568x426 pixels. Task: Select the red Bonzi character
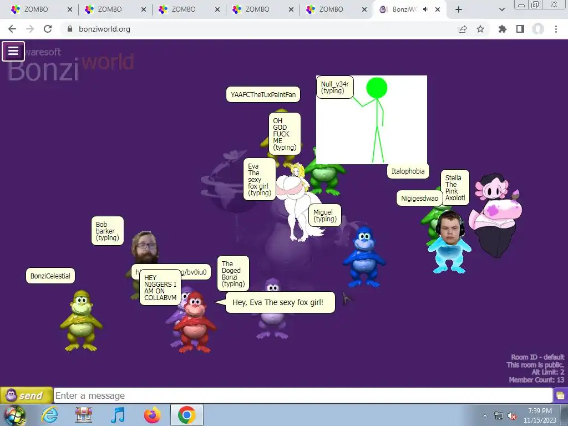[x=195, y=322]
